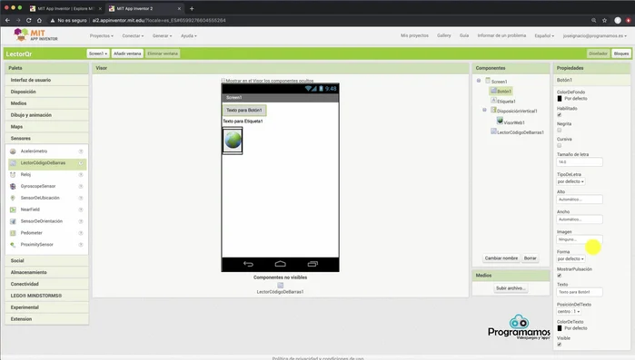The width and height of the screenshot is (635, 360).
Task: Click the browser zoom magnifier icon
Action: pos(594,20)
